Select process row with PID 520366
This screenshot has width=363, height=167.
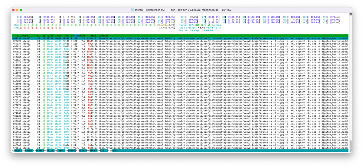180,134
